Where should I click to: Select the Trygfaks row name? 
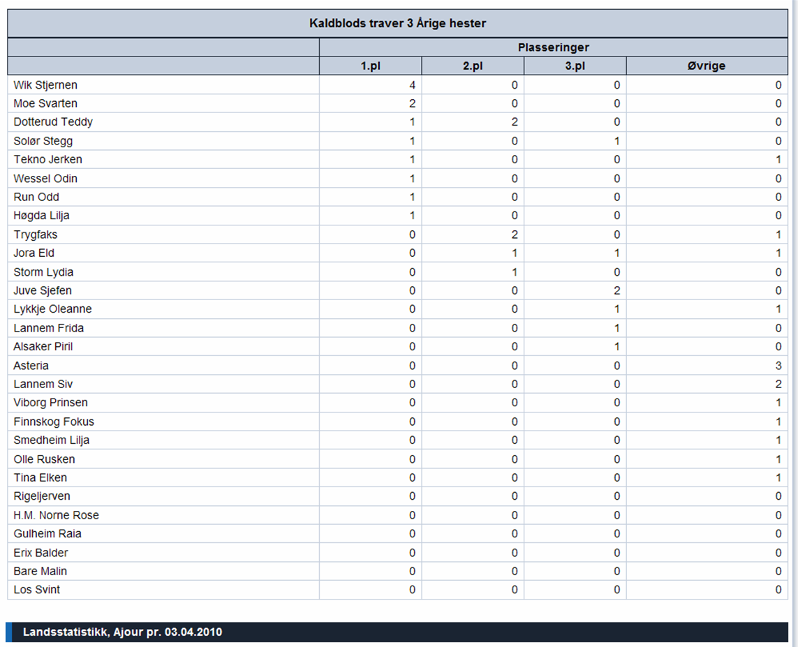pyautogui.click(x=35, y=235)
